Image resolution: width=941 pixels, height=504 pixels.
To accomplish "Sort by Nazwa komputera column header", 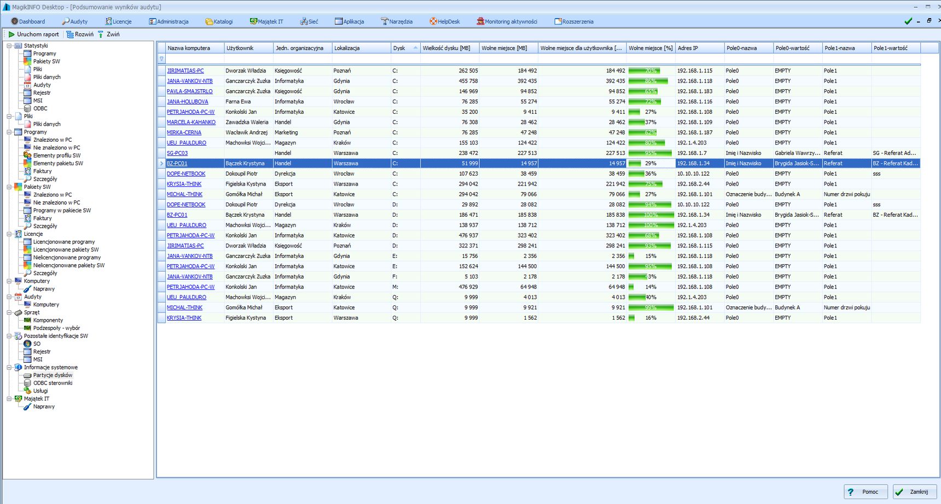I will [x=195, y=48].
